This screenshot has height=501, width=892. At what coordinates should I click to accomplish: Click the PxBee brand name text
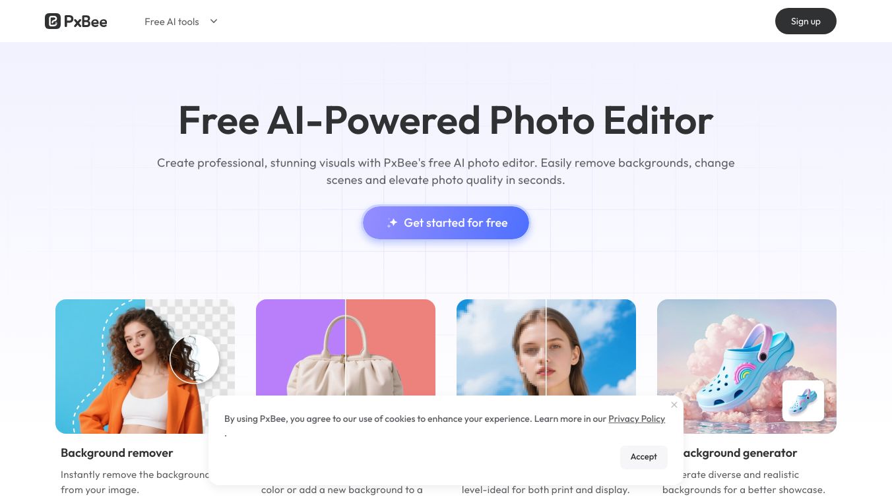86,22
